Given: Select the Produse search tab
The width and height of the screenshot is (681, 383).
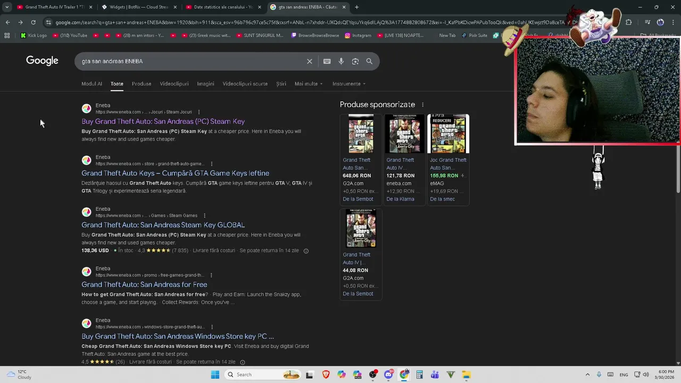Looking at the screenshot, I should (x=142, y=84).
